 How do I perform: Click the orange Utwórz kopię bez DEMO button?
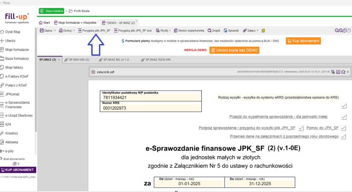click(x=234, y=50)
